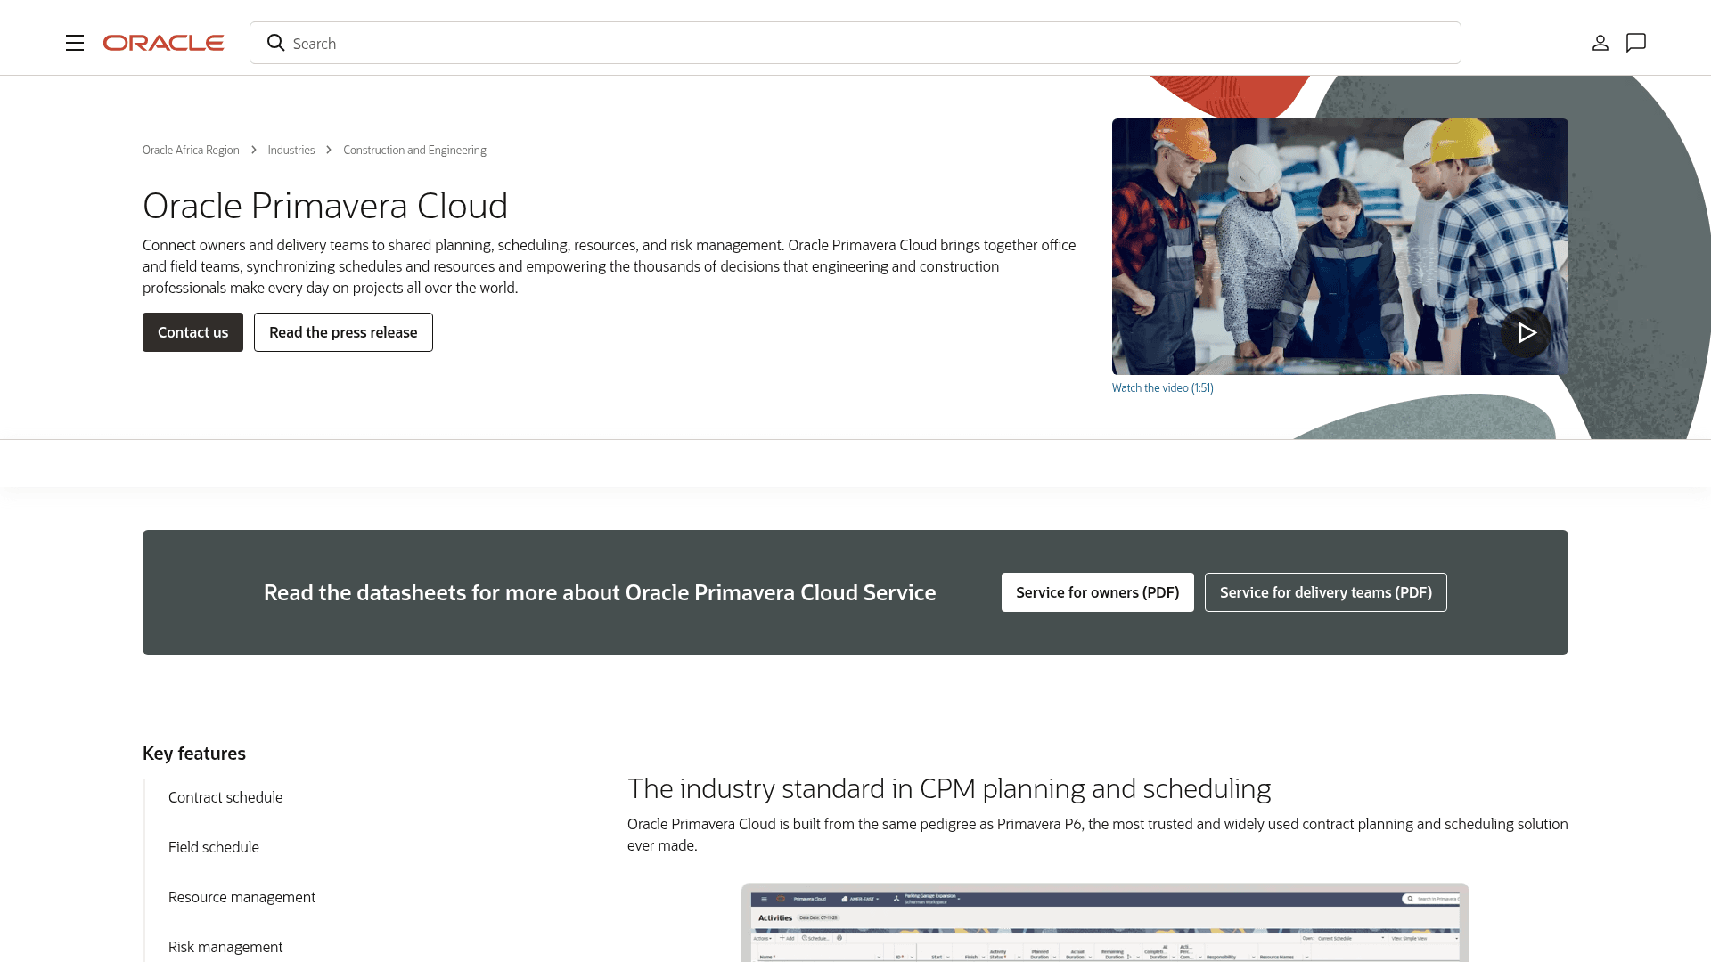Click the search magnifier icon
Viewport: 1711px width, 962px height.
pos(276,43)
